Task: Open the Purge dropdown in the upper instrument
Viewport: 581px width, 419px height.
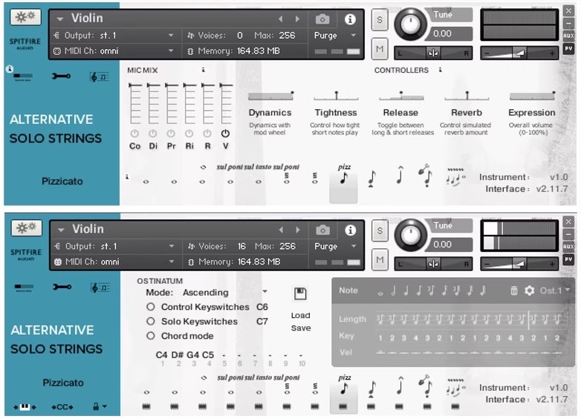Action: click(334, 36)
